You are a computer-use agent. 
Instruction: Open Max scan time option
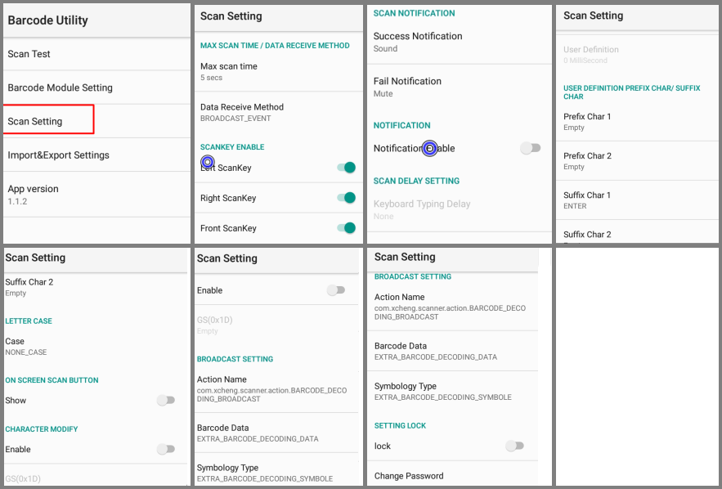tap(279, 71)
